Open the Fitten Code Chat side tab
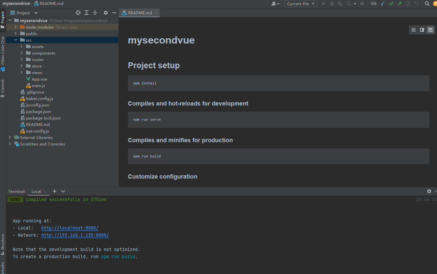Viewport: 437px width, 274px height. pos(3,54)
